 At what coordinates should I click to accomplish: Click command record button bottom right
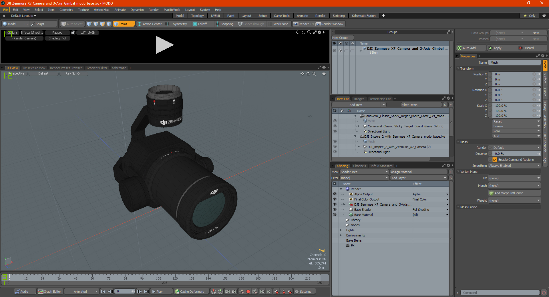[544, 293]
